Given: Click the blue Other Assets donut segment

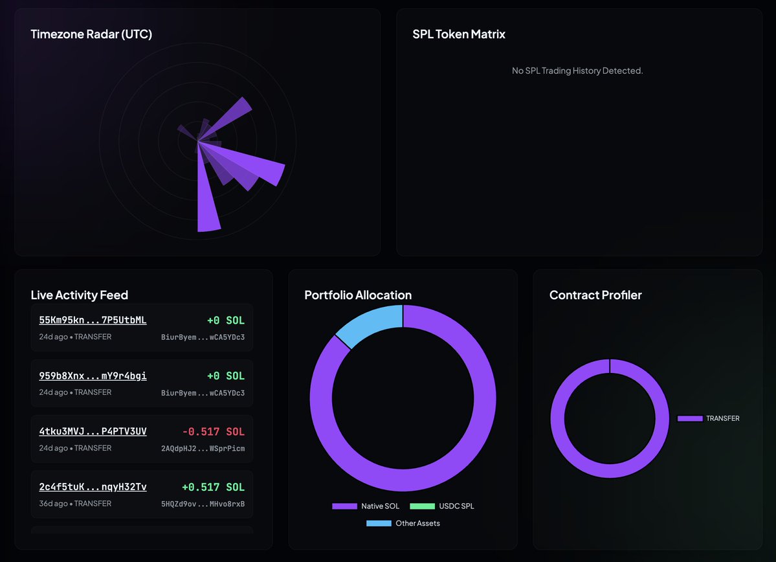Looking at the screenshot, I should pos(373,323).
